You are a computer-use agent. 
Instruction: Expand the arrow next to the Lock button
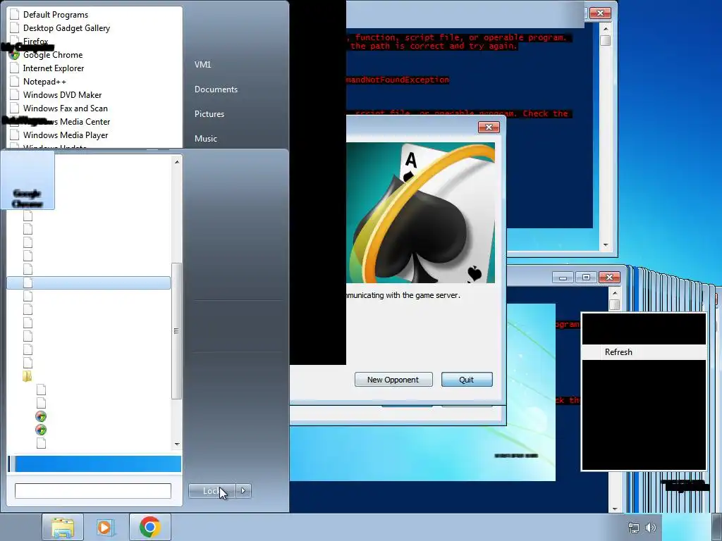click(x=243, y=491)
